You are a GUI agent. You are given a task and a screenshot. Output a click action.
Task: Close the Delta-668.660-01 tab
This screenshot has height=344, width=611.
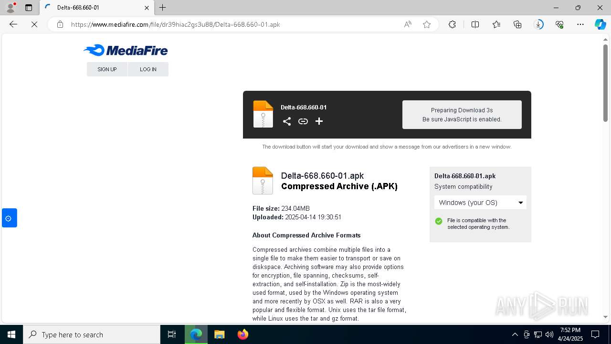pos(147,8)
